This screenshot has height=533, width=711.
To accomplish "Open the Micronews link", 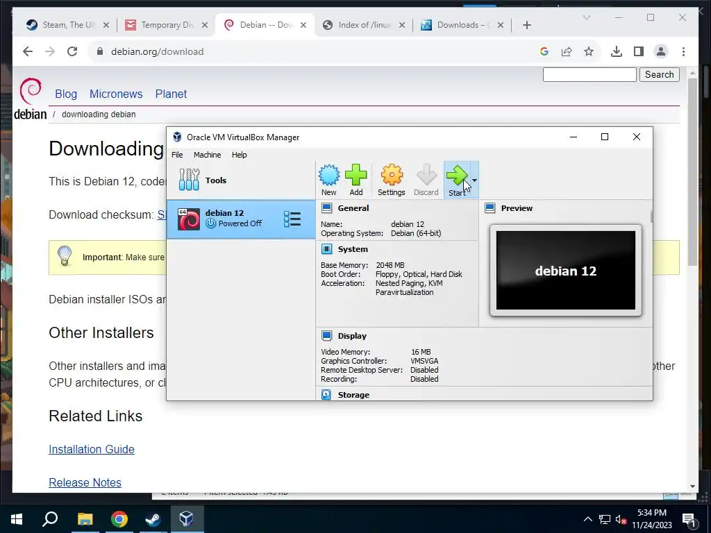I will [x=116, y=94].
